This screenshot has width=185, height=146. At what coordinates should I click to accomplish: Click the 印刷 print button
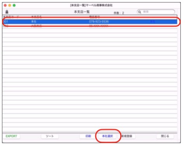[88, 136]
